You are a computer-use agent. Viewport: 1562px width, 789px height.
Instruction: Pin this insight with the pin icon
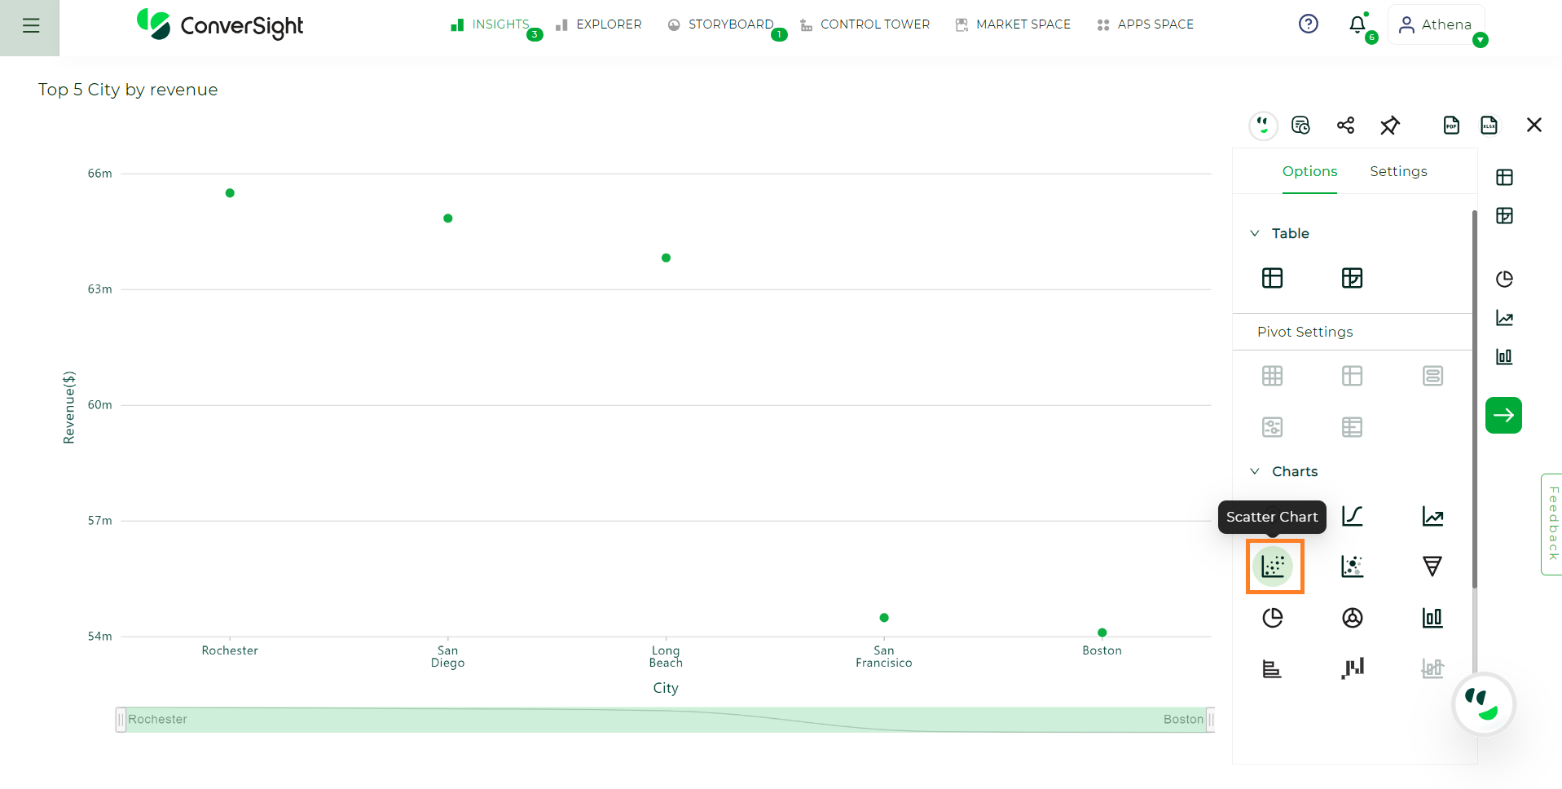[x=1390, y=126]
